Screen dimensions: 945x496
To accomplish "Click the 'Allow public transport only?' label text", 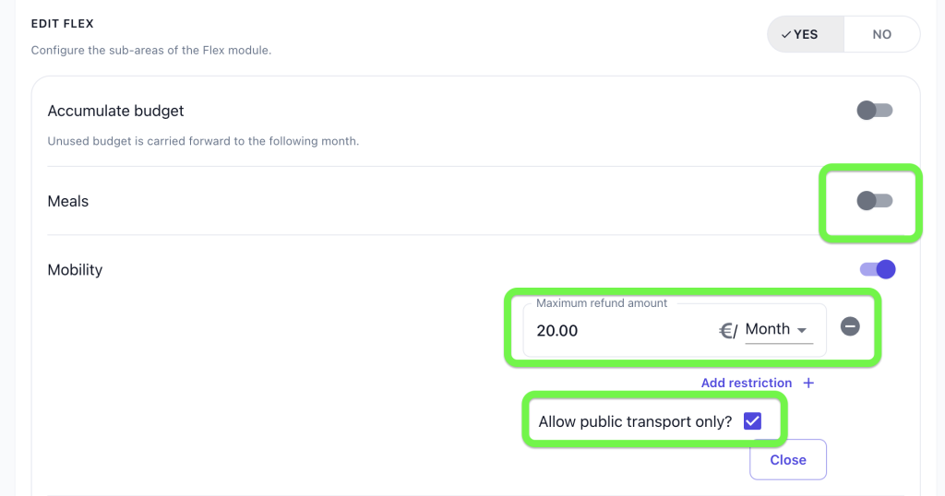I will 635,421.
